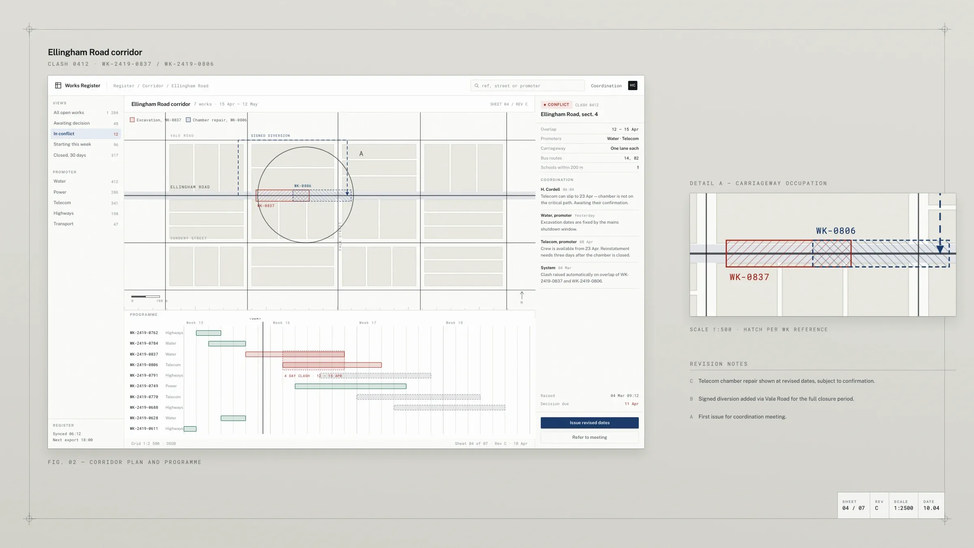This screenshot has width=974, height=548.
Task: Select the In conflict view
Action: point(86,134)
